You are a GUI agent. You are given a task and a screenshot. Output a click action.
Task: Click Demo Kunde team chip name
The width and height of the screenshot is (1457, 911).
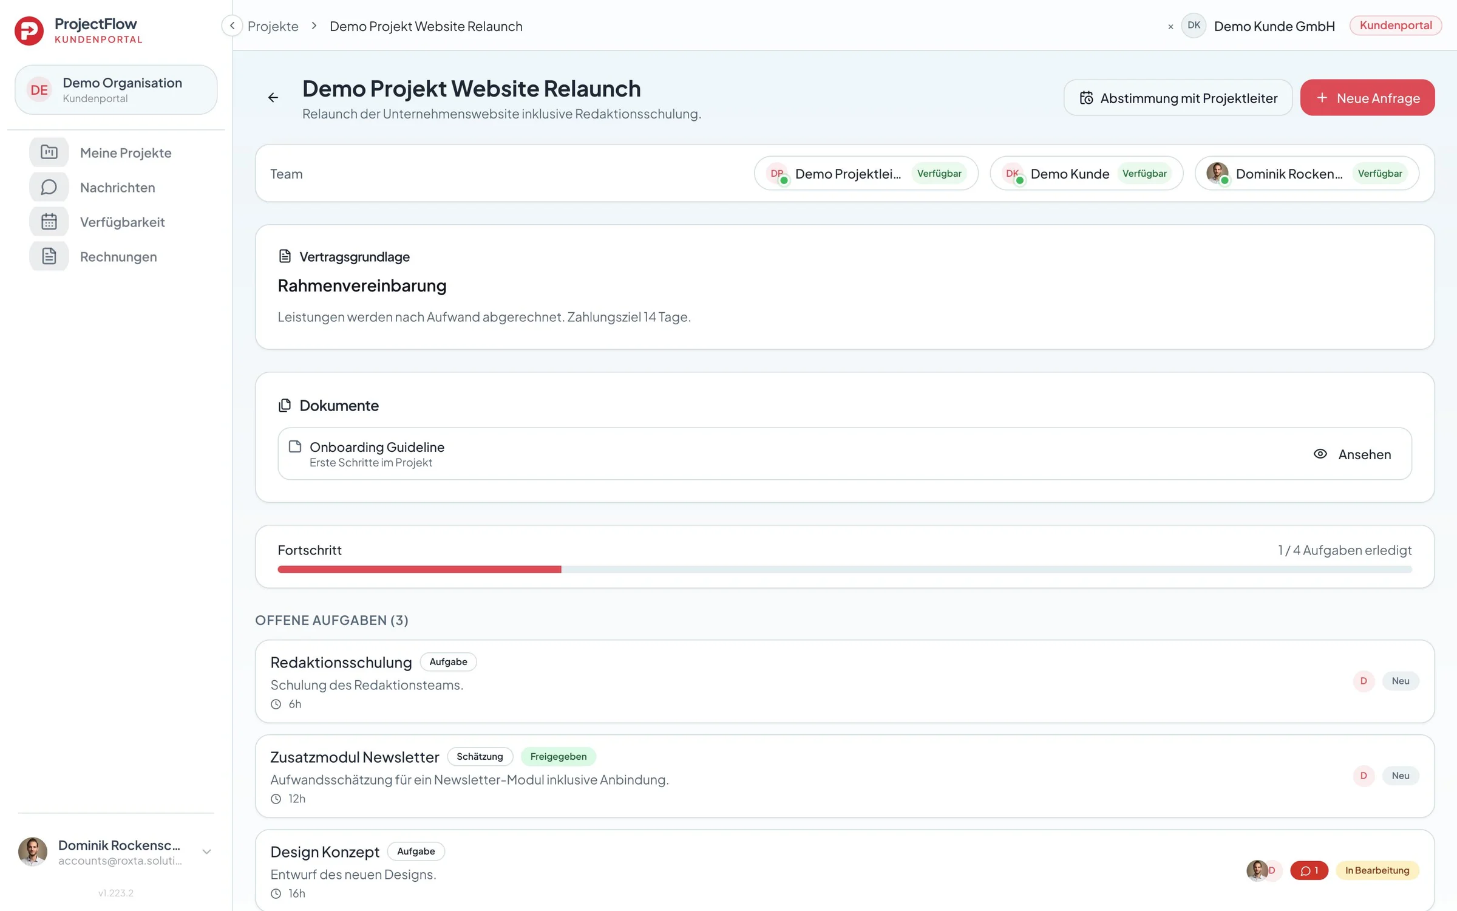[x=1070, y=174]
